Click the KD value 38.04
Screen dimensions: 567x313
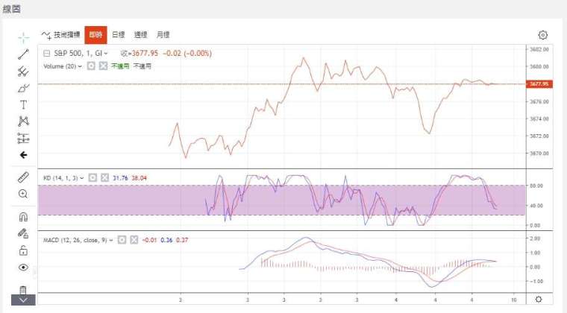click(140, 178)
